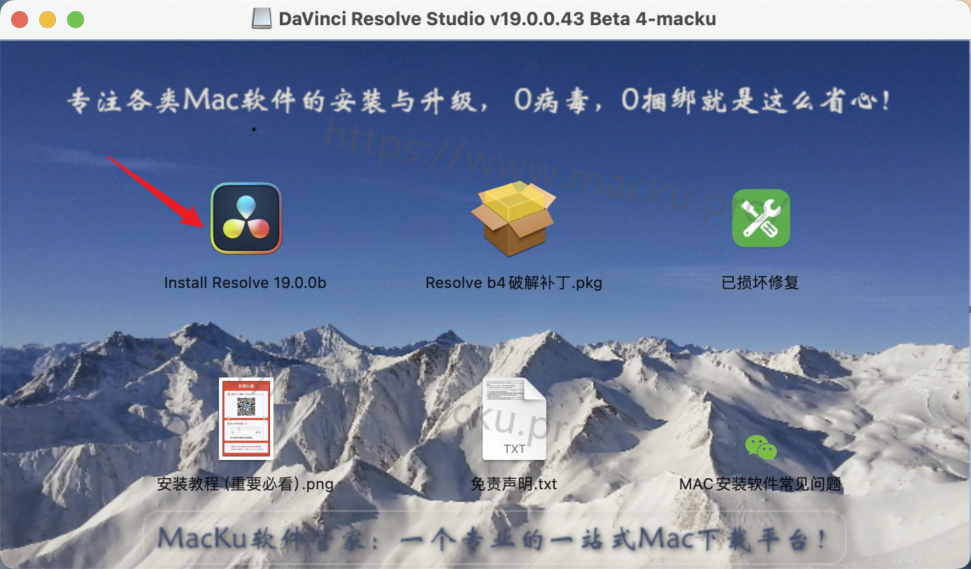The width and height of the screenshot is (971, 569).
Task: Select the "Resolve b4破解补丁.pkg" file name
Action: click(x=513, y=283)
